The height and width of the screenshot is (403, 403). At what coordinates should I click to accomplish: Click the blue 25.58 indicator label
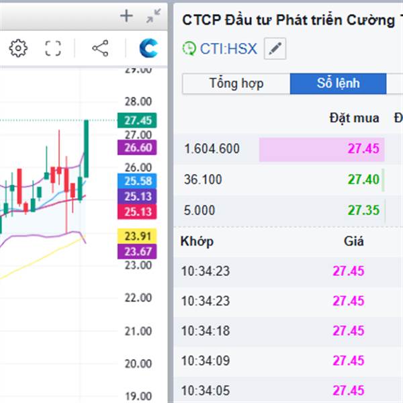pyautogui.click(x=137, y=181)
